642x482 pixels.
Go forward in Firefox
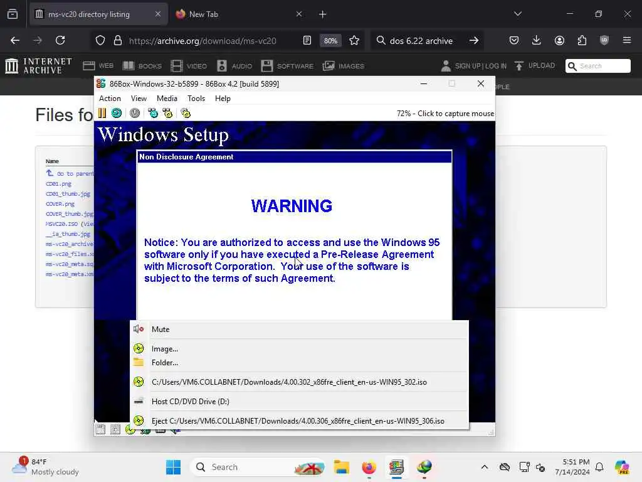tap(38, 40)
